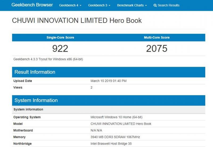This screenshot has height=147, width=213.
Task: Expand the Geekbench 4 dropdown menu
Action: pyautogui.click(x=70, y=5)
